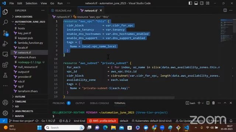The image size is (236, 132).
Task: Open notifications bell in status bar
Action: (231, 121)
